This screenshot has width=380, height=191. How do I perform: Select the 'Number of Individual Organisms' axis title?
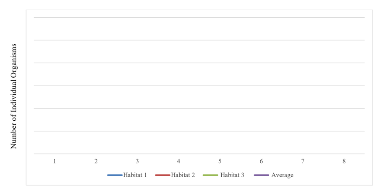point(14,95)
